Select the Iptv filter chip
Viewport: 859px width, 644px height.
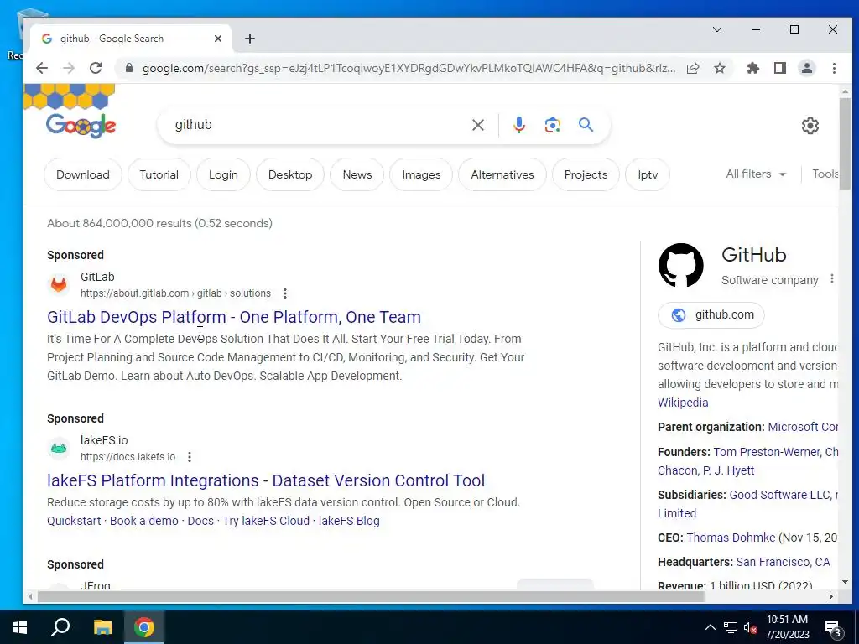(648, 174)
